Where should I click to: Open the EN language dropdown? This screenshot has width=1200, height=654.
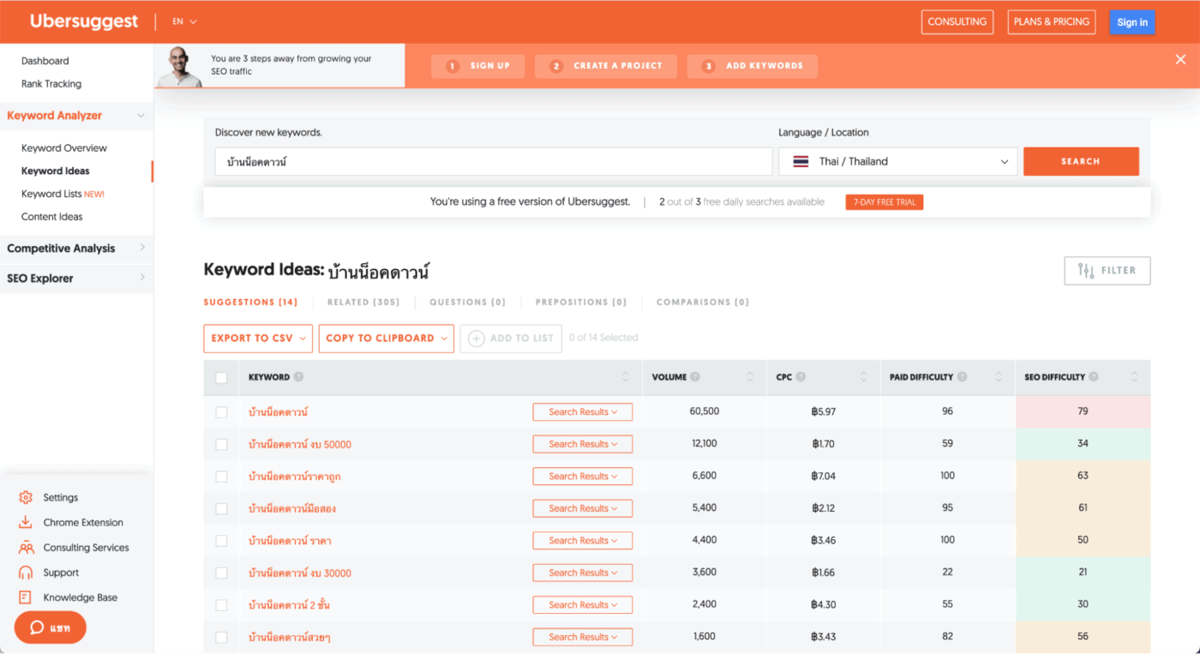[184, 21]
